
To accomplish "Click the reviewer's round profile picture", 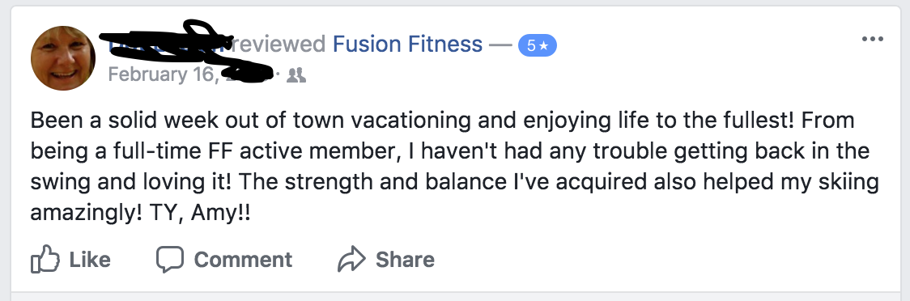I will pos(63,58).
